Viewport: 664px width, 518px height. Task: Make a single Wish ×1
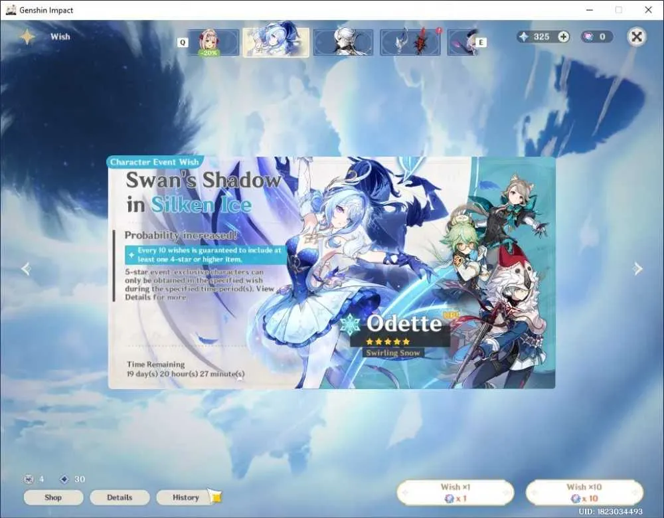[456, 493]
